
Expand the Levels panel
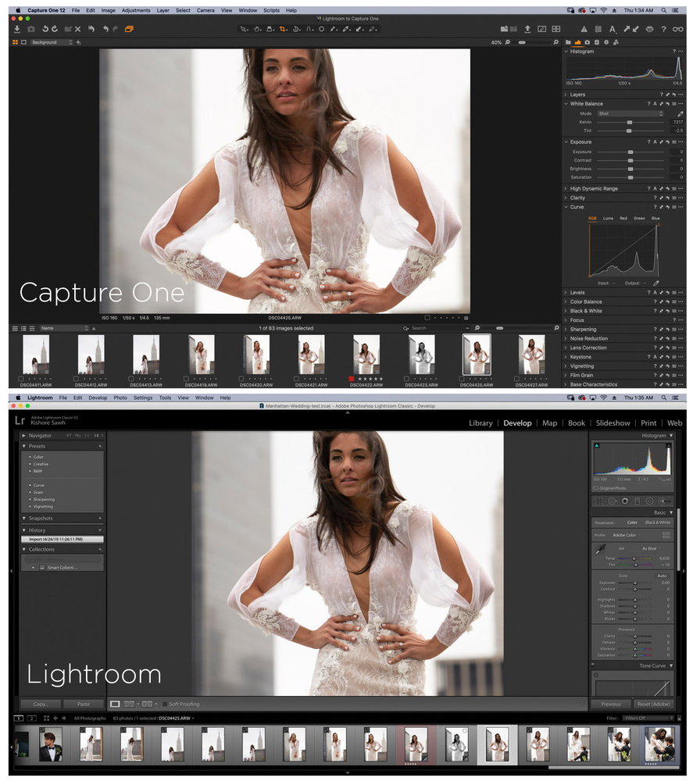(x=566, y=293)
